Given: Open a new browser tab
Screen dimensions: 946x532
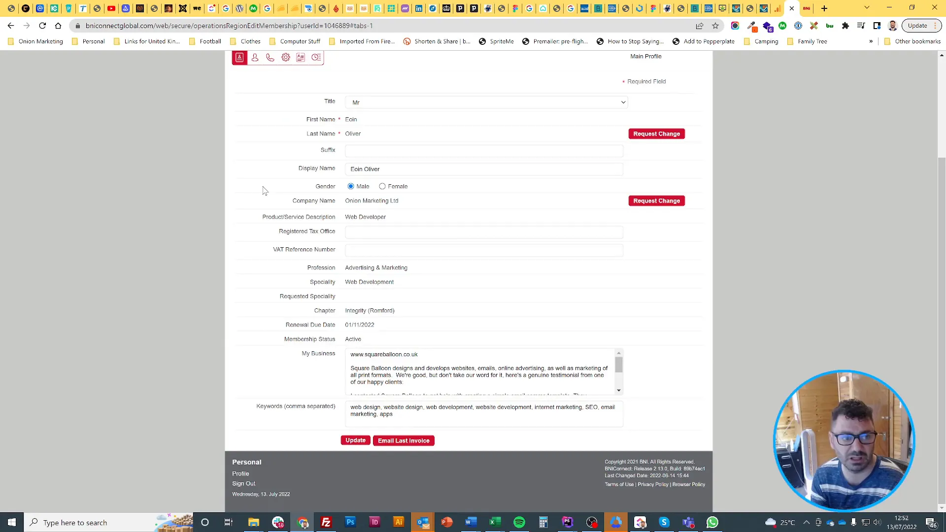Looking at the screenshot, I should pyautogui.click(x=824, y=8).
